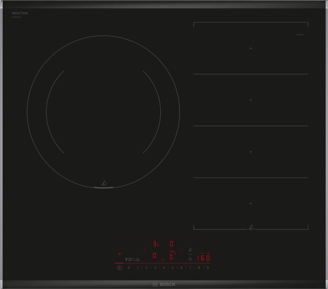
Task: Select the top zone display showing 3
Action: (155, 243)
